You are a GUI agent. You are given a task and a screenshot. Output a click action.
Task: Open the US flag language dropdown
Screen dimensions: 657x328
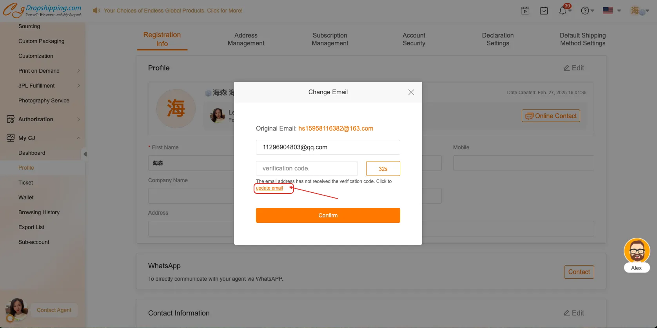coord(612,11)
